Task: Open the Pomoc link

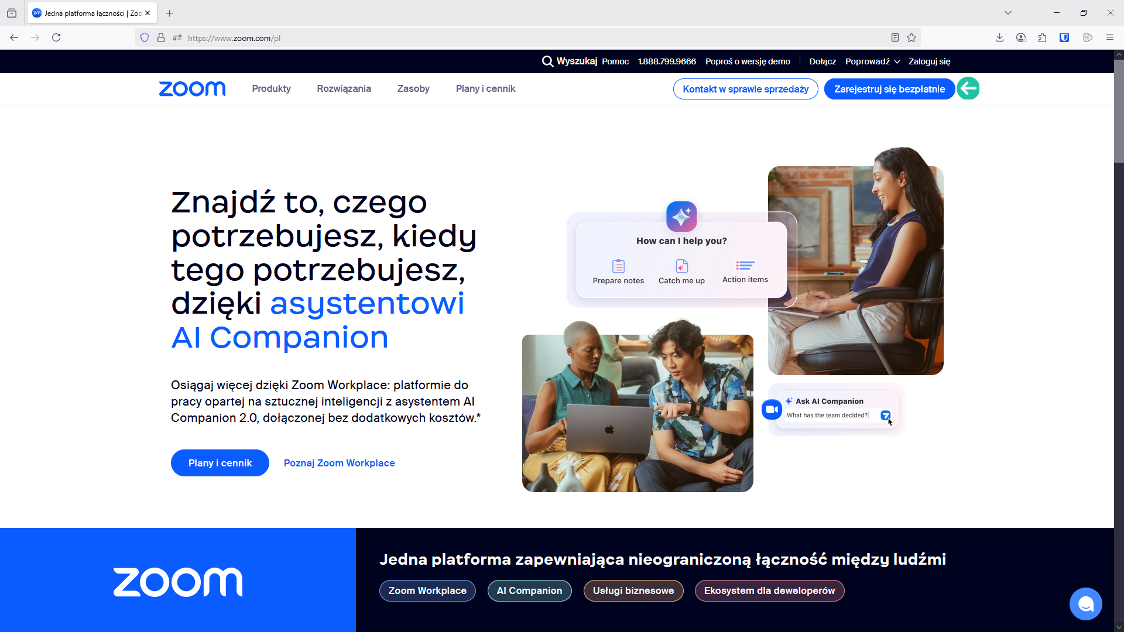Action: 615,61
